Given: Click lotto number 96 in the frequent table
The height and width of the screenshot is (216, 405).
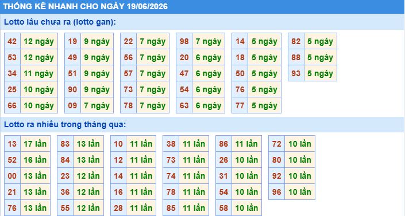Looking at the screenshot, I should pos(277,192).
